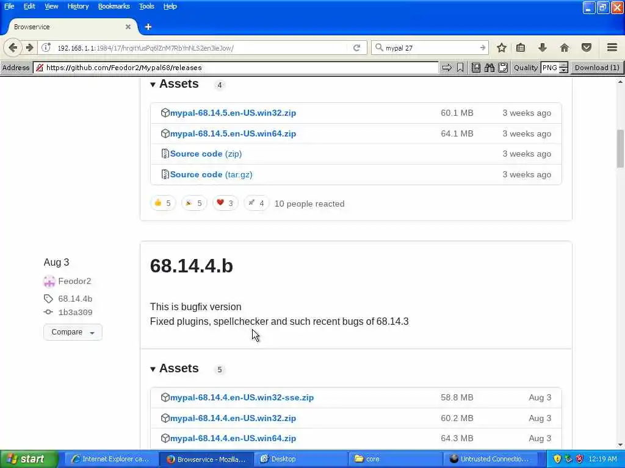Click the Quality PNG field

pos(550,68)
